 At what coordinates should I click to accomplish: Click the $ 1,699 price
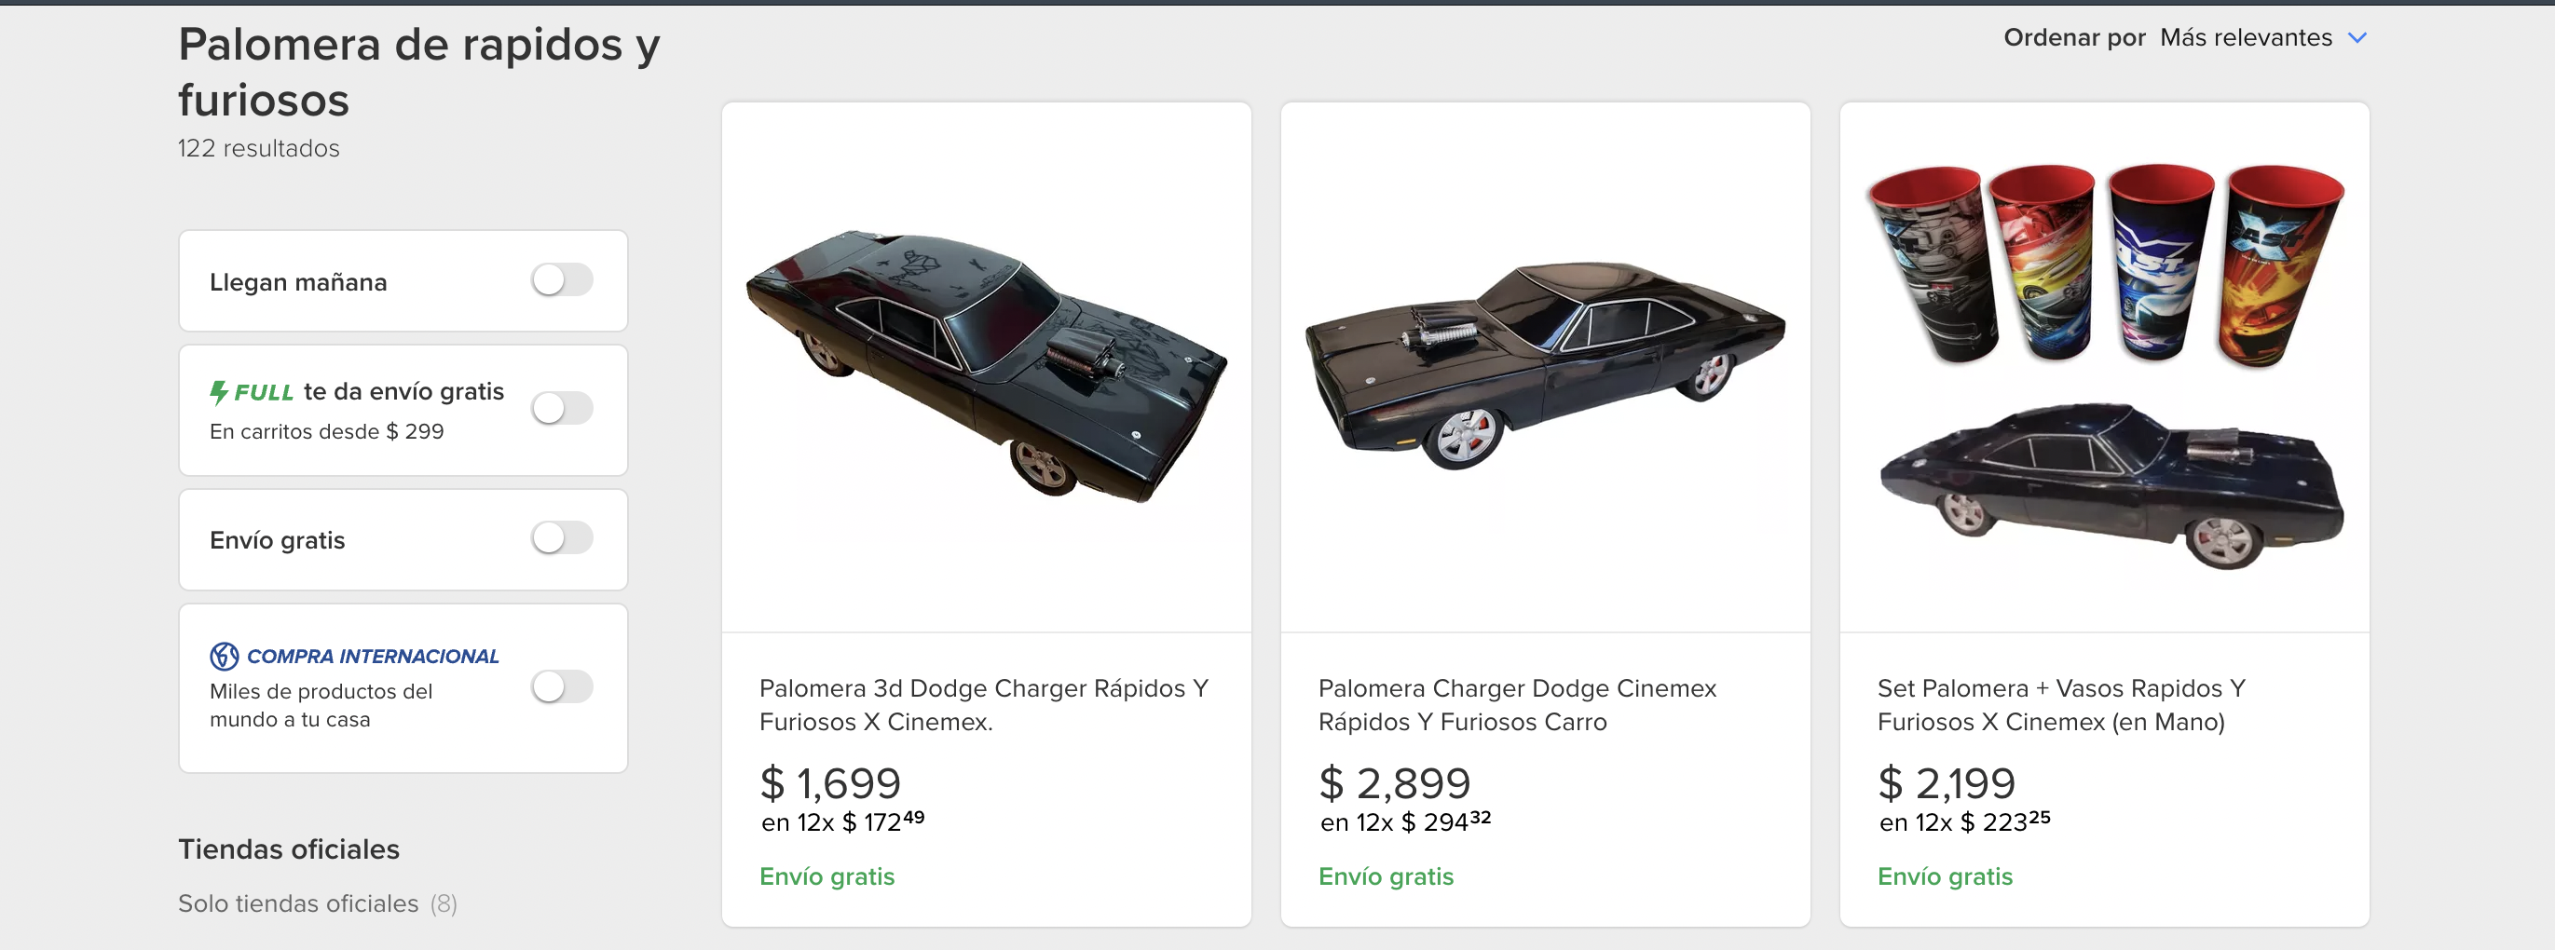(830, 782)
